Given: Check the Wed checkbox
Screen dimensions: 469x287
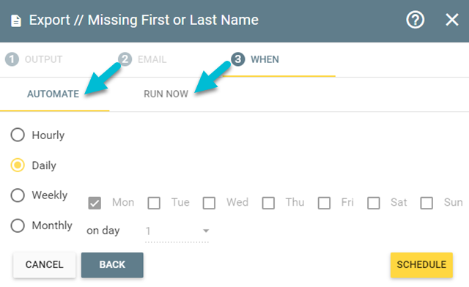Looking at the screenshot, I should click(209, 203).
